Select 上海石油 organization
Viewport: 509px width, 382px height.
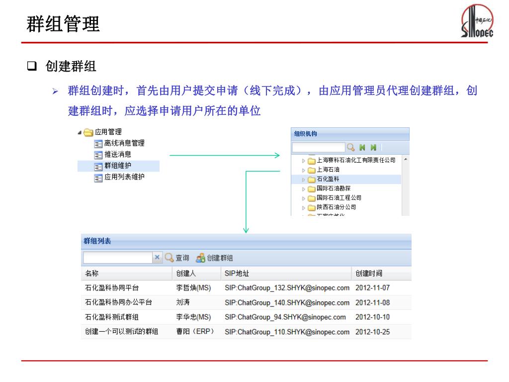coord(328,170)
